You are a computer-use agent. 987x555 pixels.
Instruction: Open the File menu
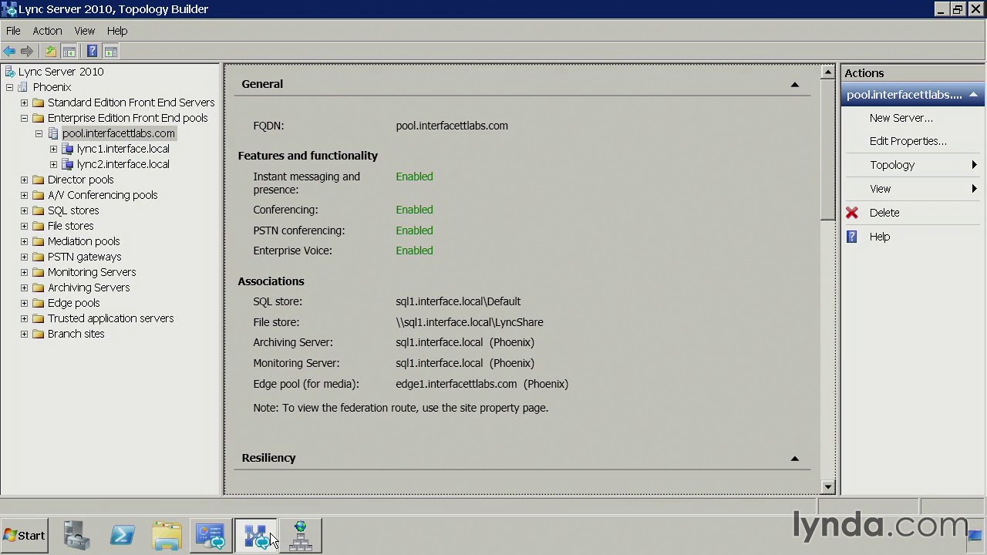pyautogui.click(x=13, y=31)
